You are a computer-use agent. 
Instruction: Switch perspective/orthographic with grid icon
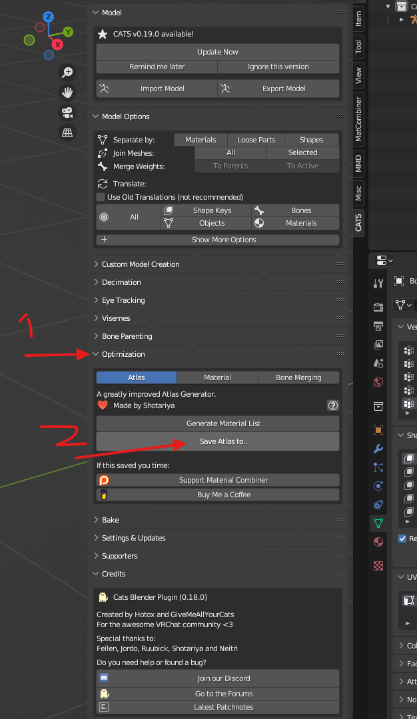[x=67, y=132]
